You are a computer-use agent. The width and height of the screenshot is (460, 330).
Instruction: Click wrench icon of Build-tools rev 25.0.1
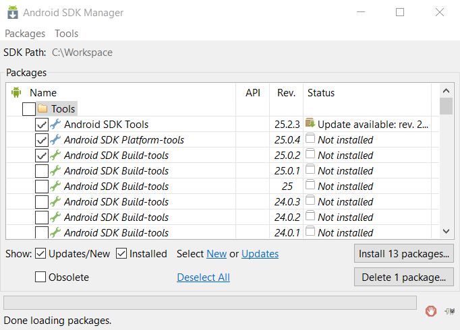pos(55,170)
